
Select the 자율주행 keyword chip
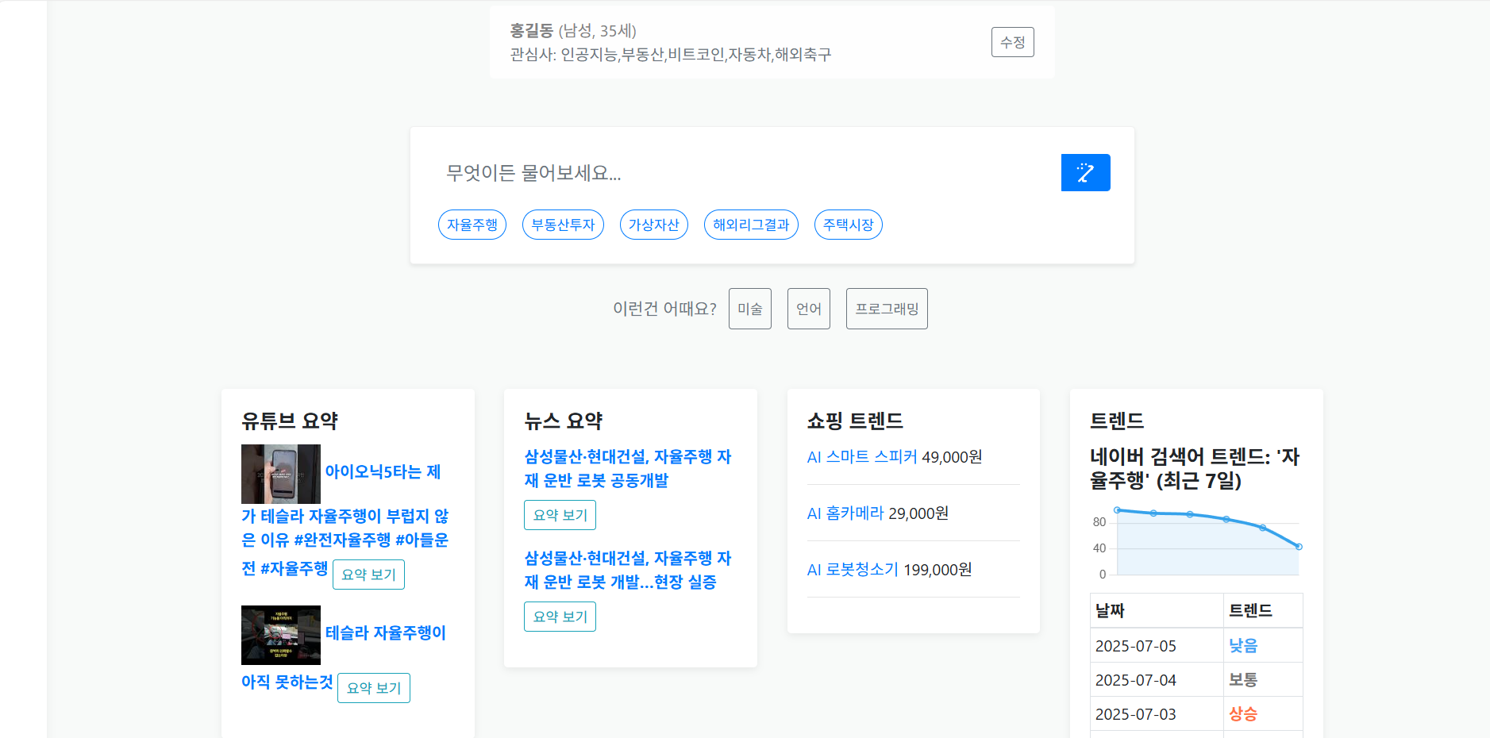[472, 225]
